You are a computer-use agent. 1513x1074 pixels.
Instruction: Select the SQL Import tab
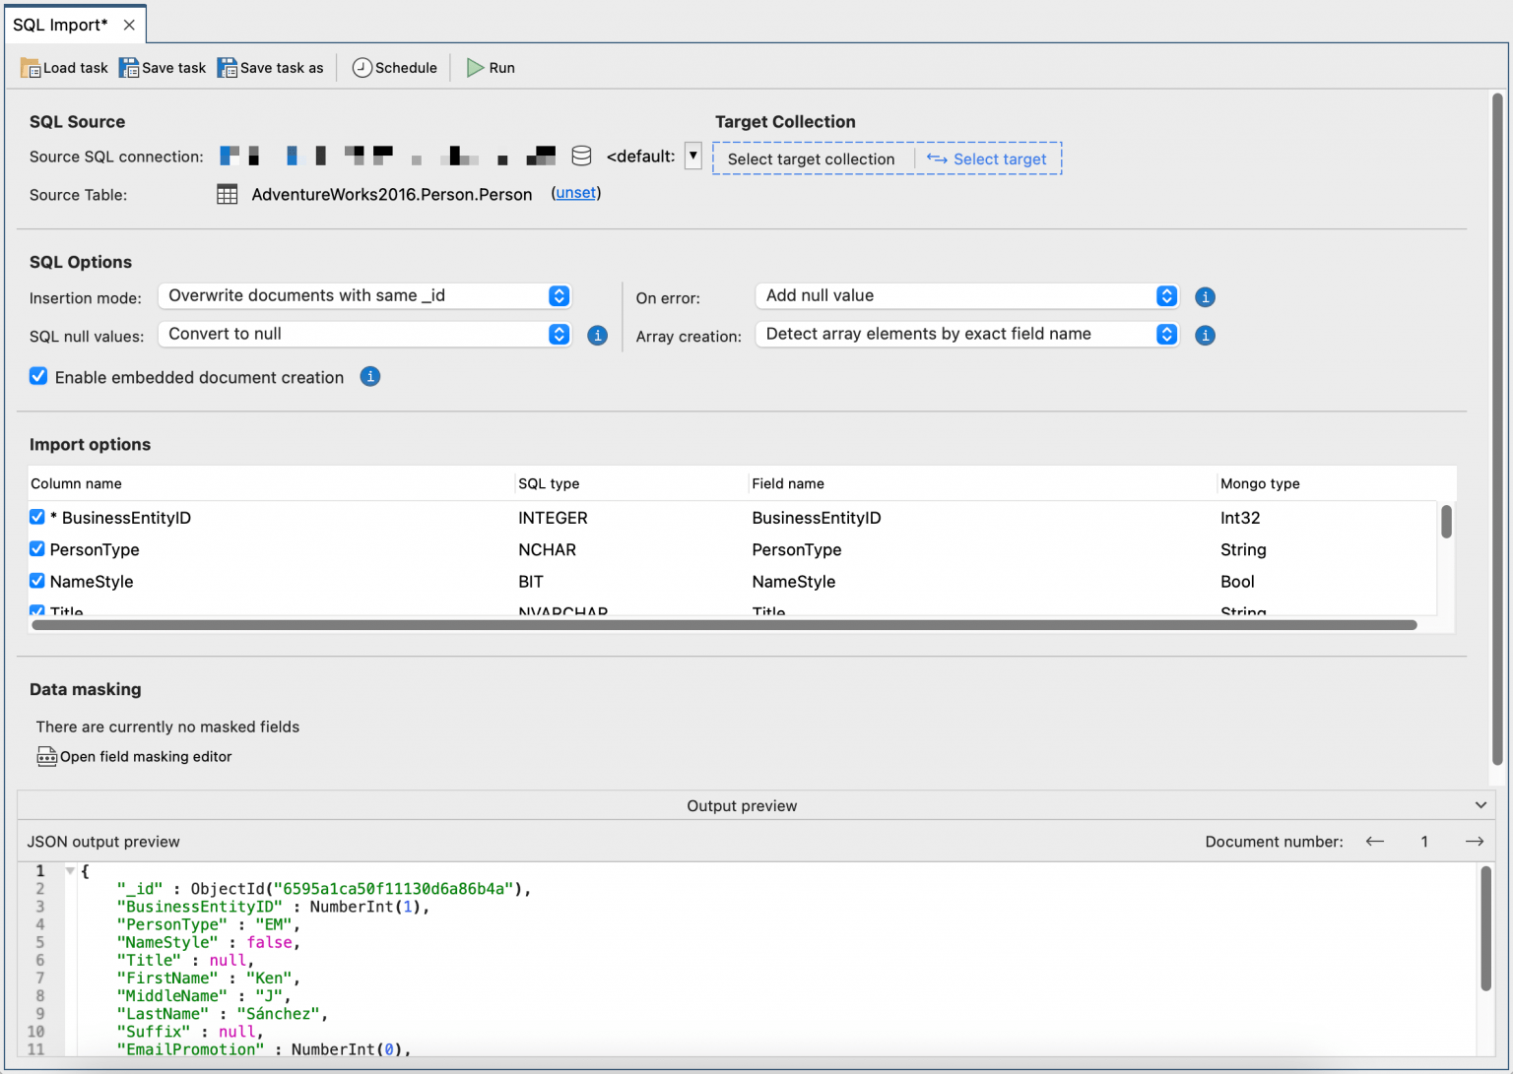pos(60,26)
